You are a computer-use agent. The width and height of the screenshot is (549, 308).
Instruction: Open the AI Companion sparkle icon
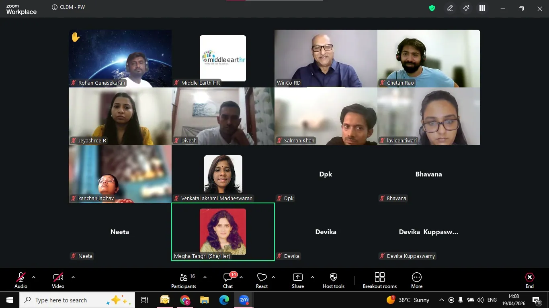coord(466,8)
